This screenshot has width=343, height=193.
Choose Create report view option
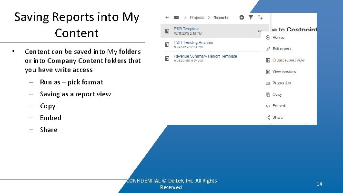pyautogui.click(x=289, y=60)
